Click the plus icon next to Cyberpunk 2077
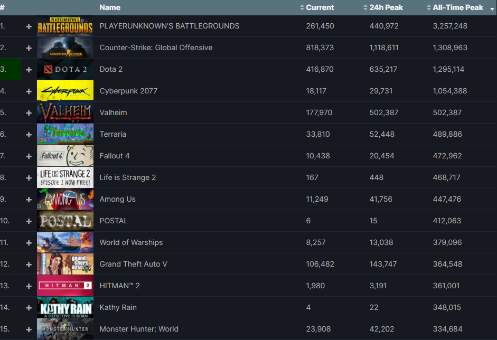 pyautogui.click(x=29, y=91)
